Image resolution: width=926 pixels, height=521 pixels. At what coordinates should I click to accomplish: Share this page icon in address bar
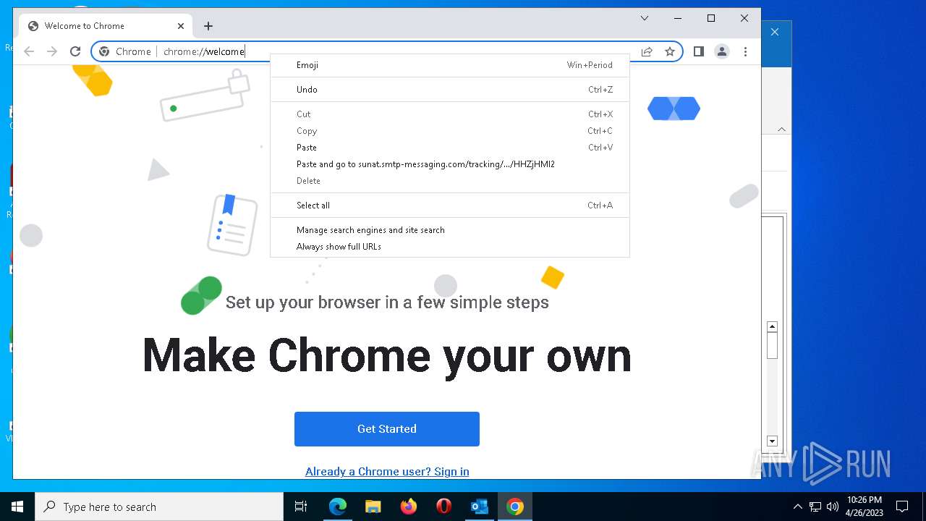point(647,51)
